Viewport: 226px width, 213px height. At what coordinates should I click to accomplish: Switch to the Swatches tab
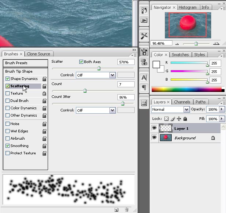[x=180, y=55]
